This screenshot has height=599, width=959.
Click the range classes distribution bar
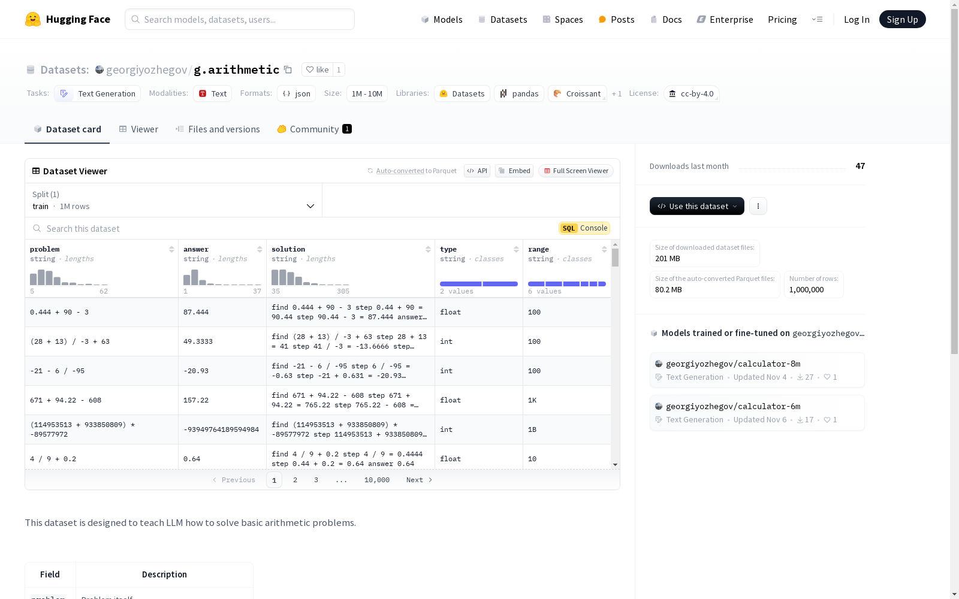(x=567, y=284)
